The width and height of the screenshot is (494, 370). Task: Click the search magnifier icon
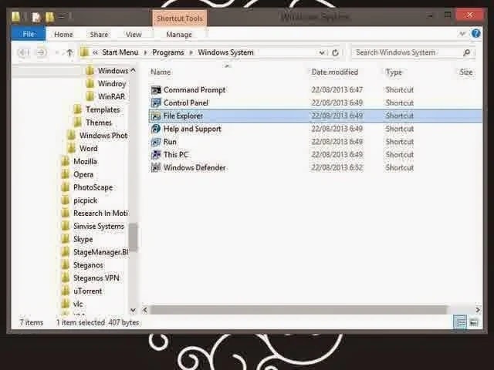(466, 52)
